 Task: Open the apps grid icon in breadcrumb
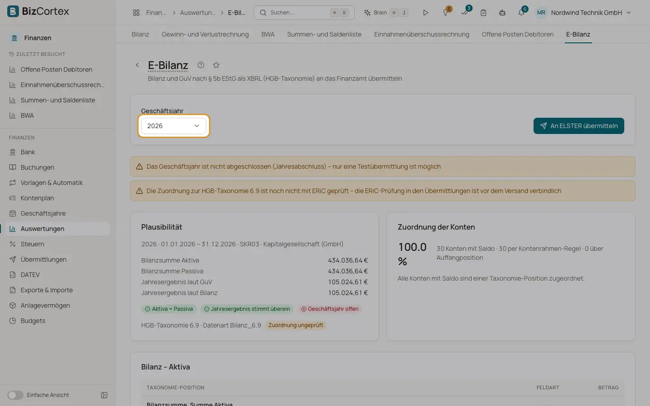[136, 13]
